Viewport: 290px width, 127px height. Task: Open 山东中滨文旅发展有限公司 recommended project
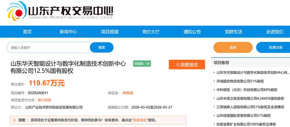[x=250, y=98]
